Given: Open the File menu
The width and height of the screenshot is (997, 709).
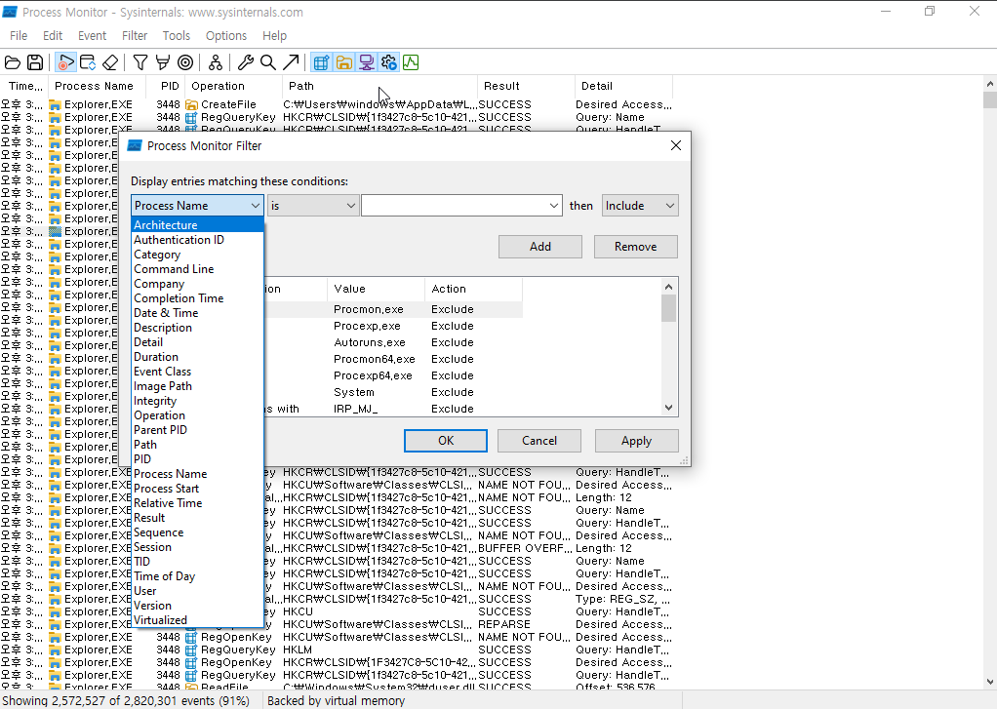Looking at the screenshot, I should click(19, 36).
